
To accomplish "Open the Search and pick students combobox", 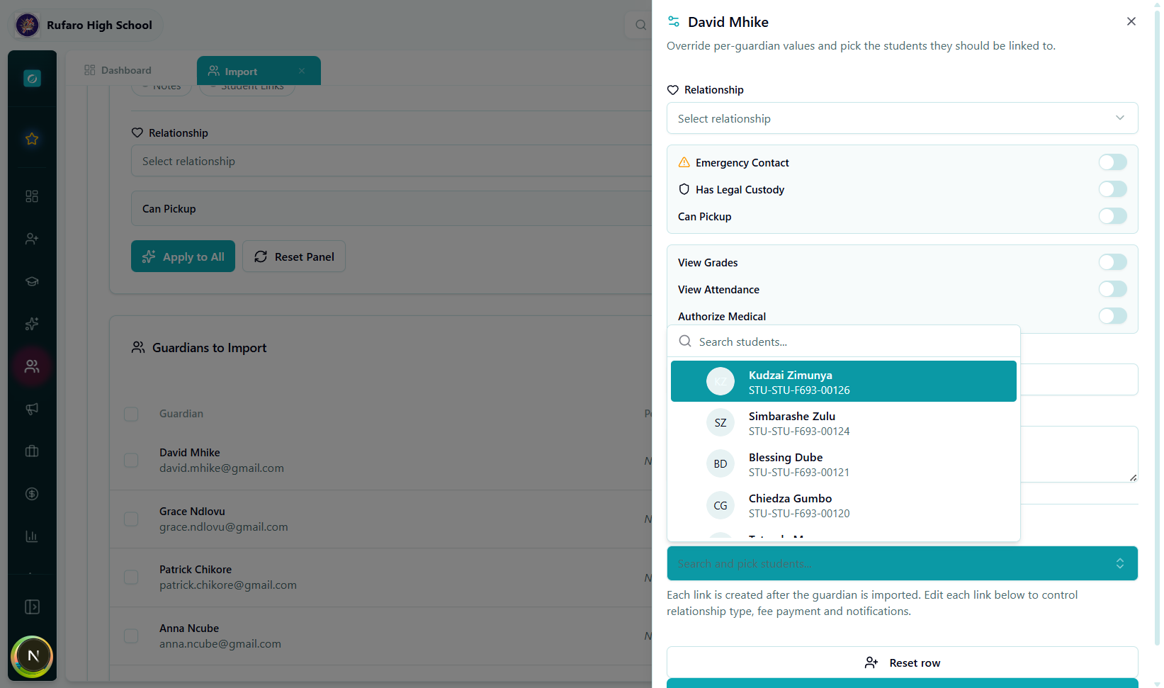I will pyautogui.click(x=902, y=563).
